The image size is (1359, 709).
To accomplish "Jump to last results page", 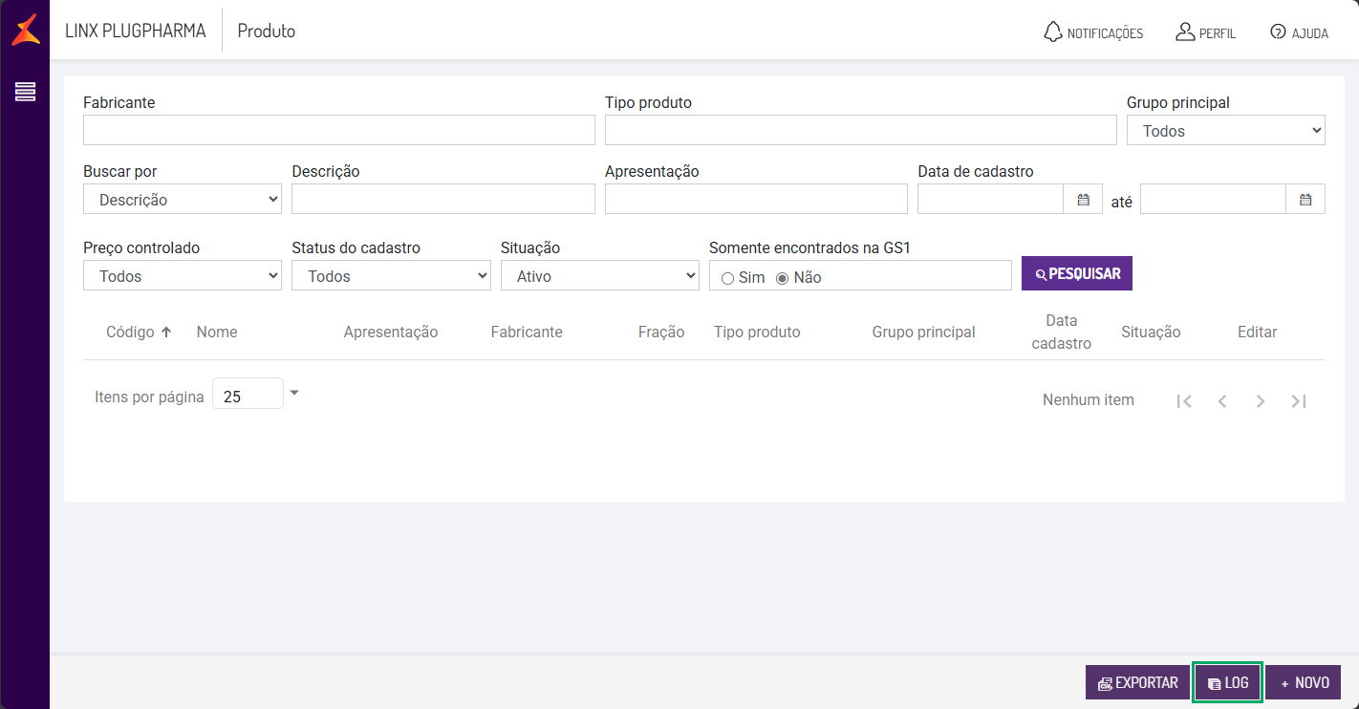I will click(1299, 401).
